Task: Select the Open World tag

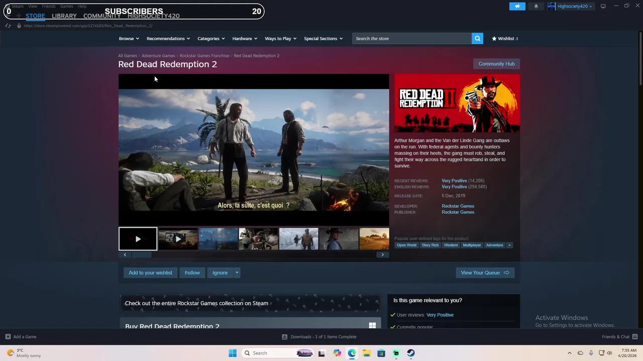Action: point(406,245)
